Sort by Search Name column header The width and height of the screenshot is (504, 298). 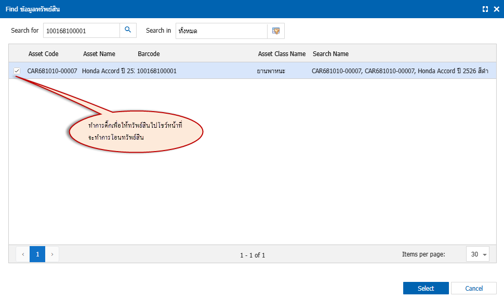click(x=330, y=54)
